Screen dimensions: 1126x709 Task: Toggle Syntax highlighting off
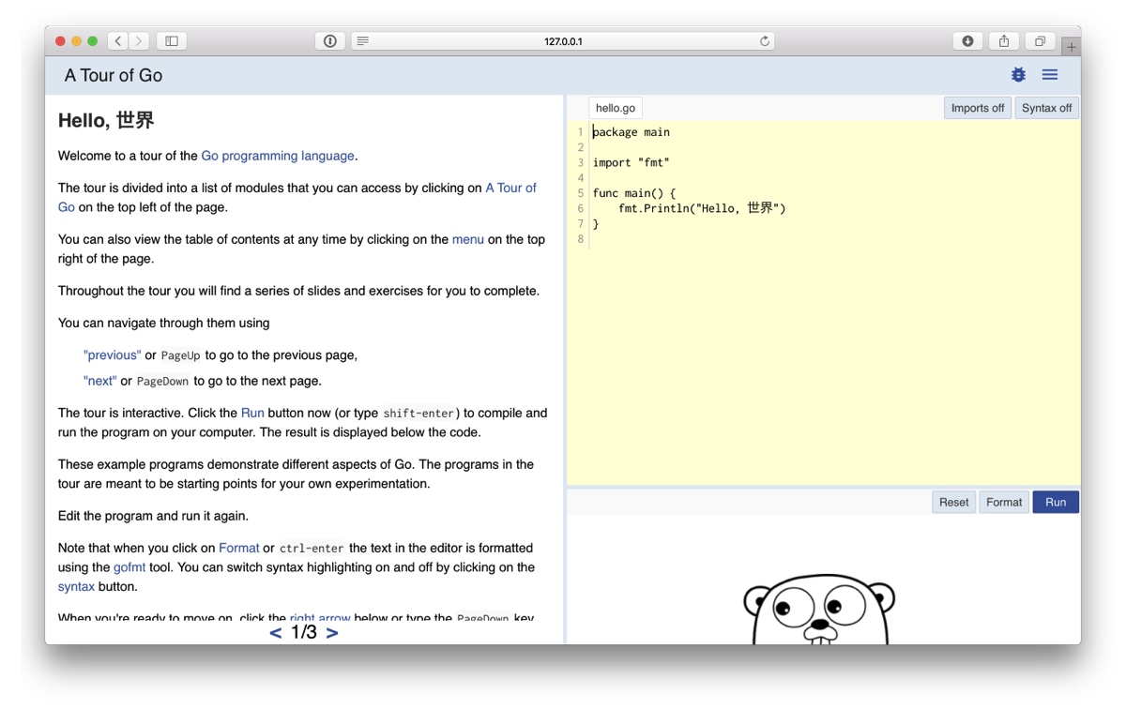(x=1045, y=107)
